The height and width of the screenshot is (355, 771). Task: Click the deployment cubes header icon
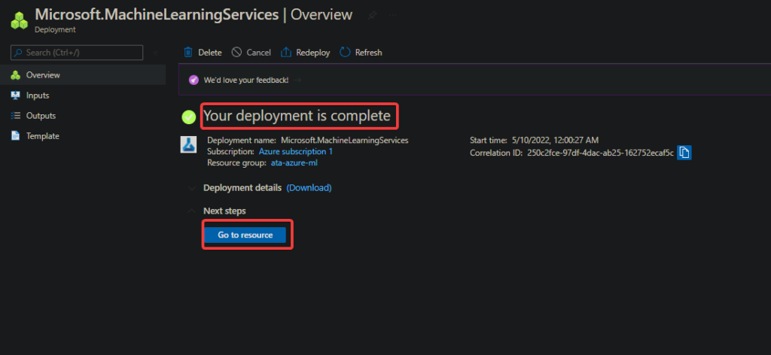[x=19, y=20]
